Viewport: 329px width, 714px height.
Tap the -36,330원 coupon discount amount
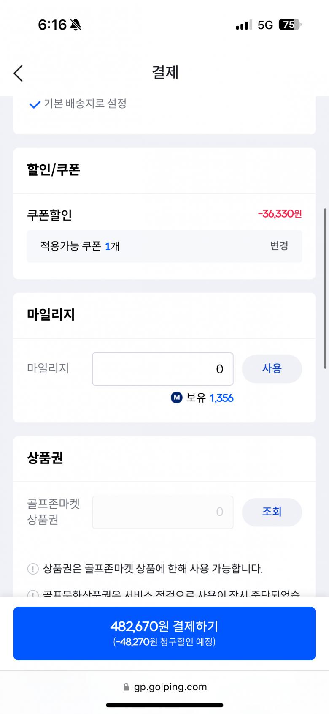click(280, 214)
